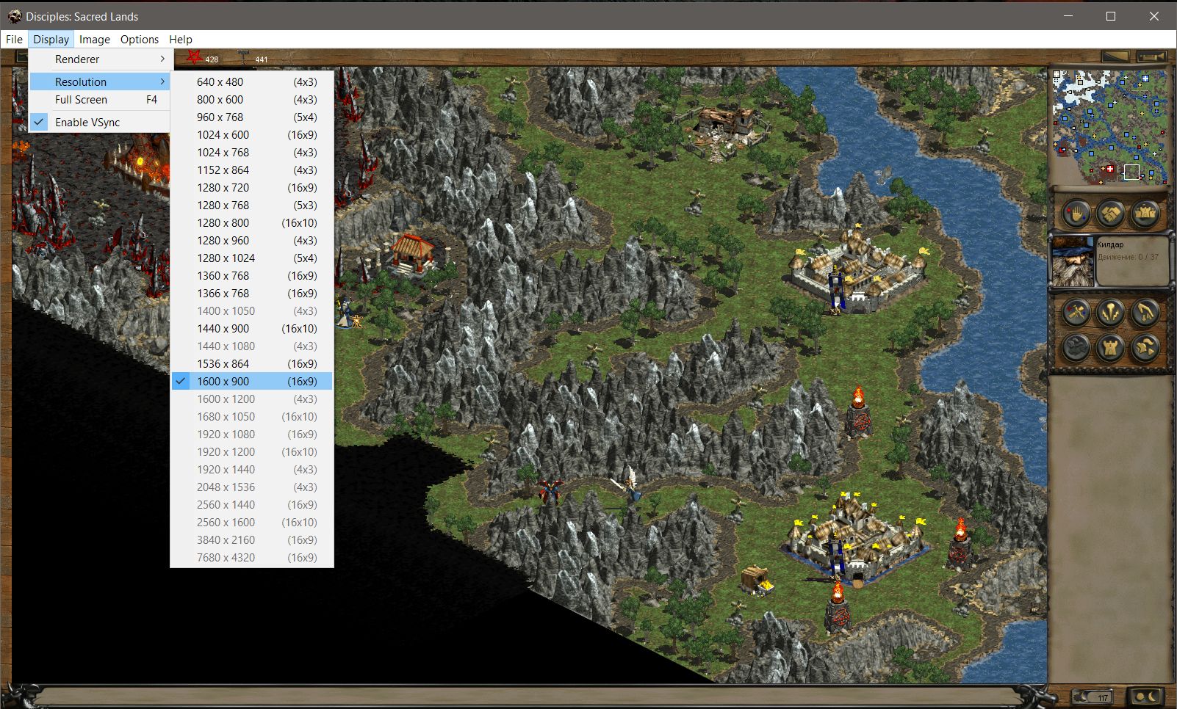Click the red pentagram mana counter 428
Viewport: 1177px width, 709px height.
click(204, 58)
